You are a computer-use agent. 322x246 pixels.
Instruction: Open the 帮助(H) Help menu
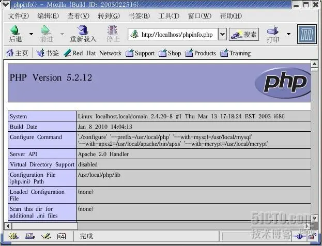coord(231,16)
